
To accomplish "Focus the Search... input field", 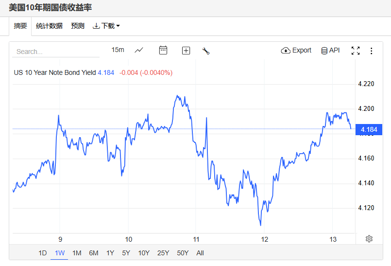I will click(x=56, y=52).
